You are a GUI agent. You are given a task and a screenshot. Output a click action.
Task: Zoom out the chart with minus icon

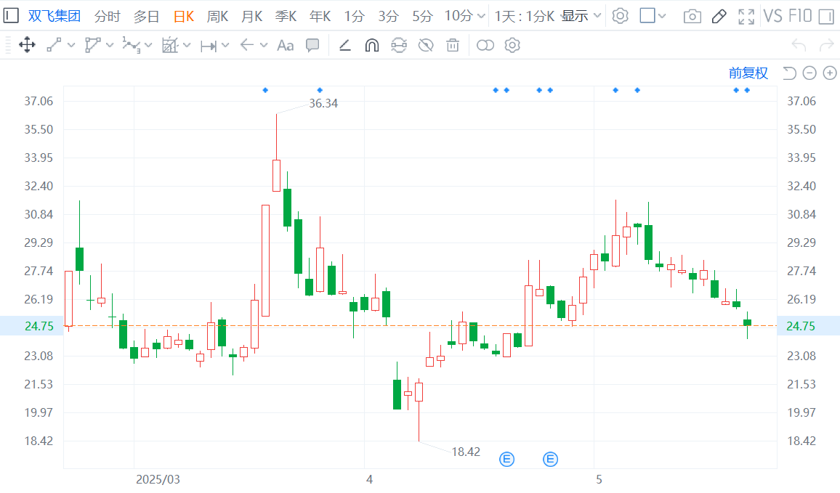point(809,73)
